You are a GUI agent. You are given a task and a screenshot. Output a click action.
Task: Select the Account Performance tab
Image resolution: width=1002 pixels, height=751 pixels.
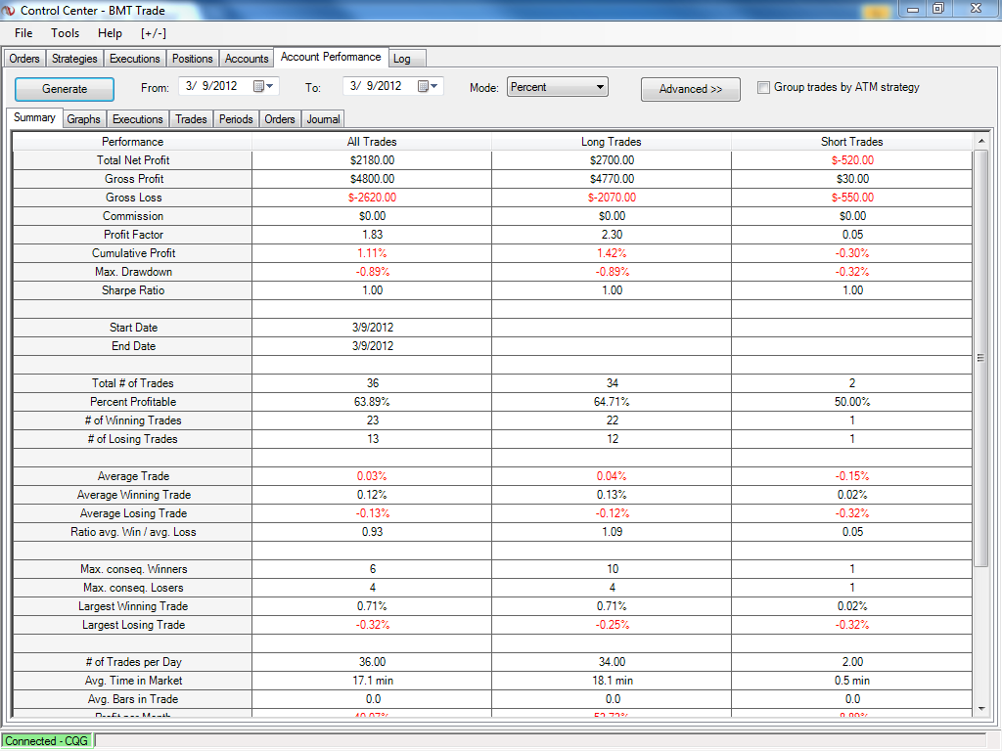click(331, 57)
